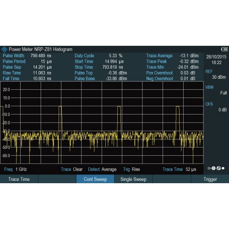Click the 20.0 y-axis label
The image size is (229, 229).
6,90
